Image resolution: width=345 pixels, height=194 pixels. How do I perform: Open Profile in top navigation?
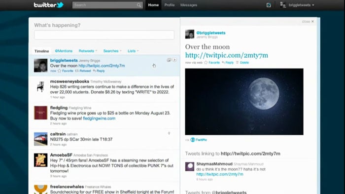170,5
